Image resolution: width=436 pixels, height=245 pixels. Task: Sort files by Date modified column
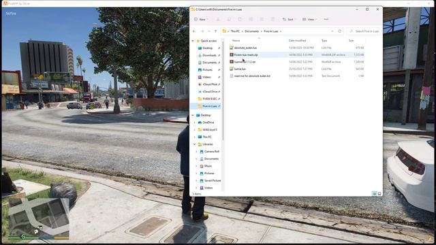tap(297, 41)
